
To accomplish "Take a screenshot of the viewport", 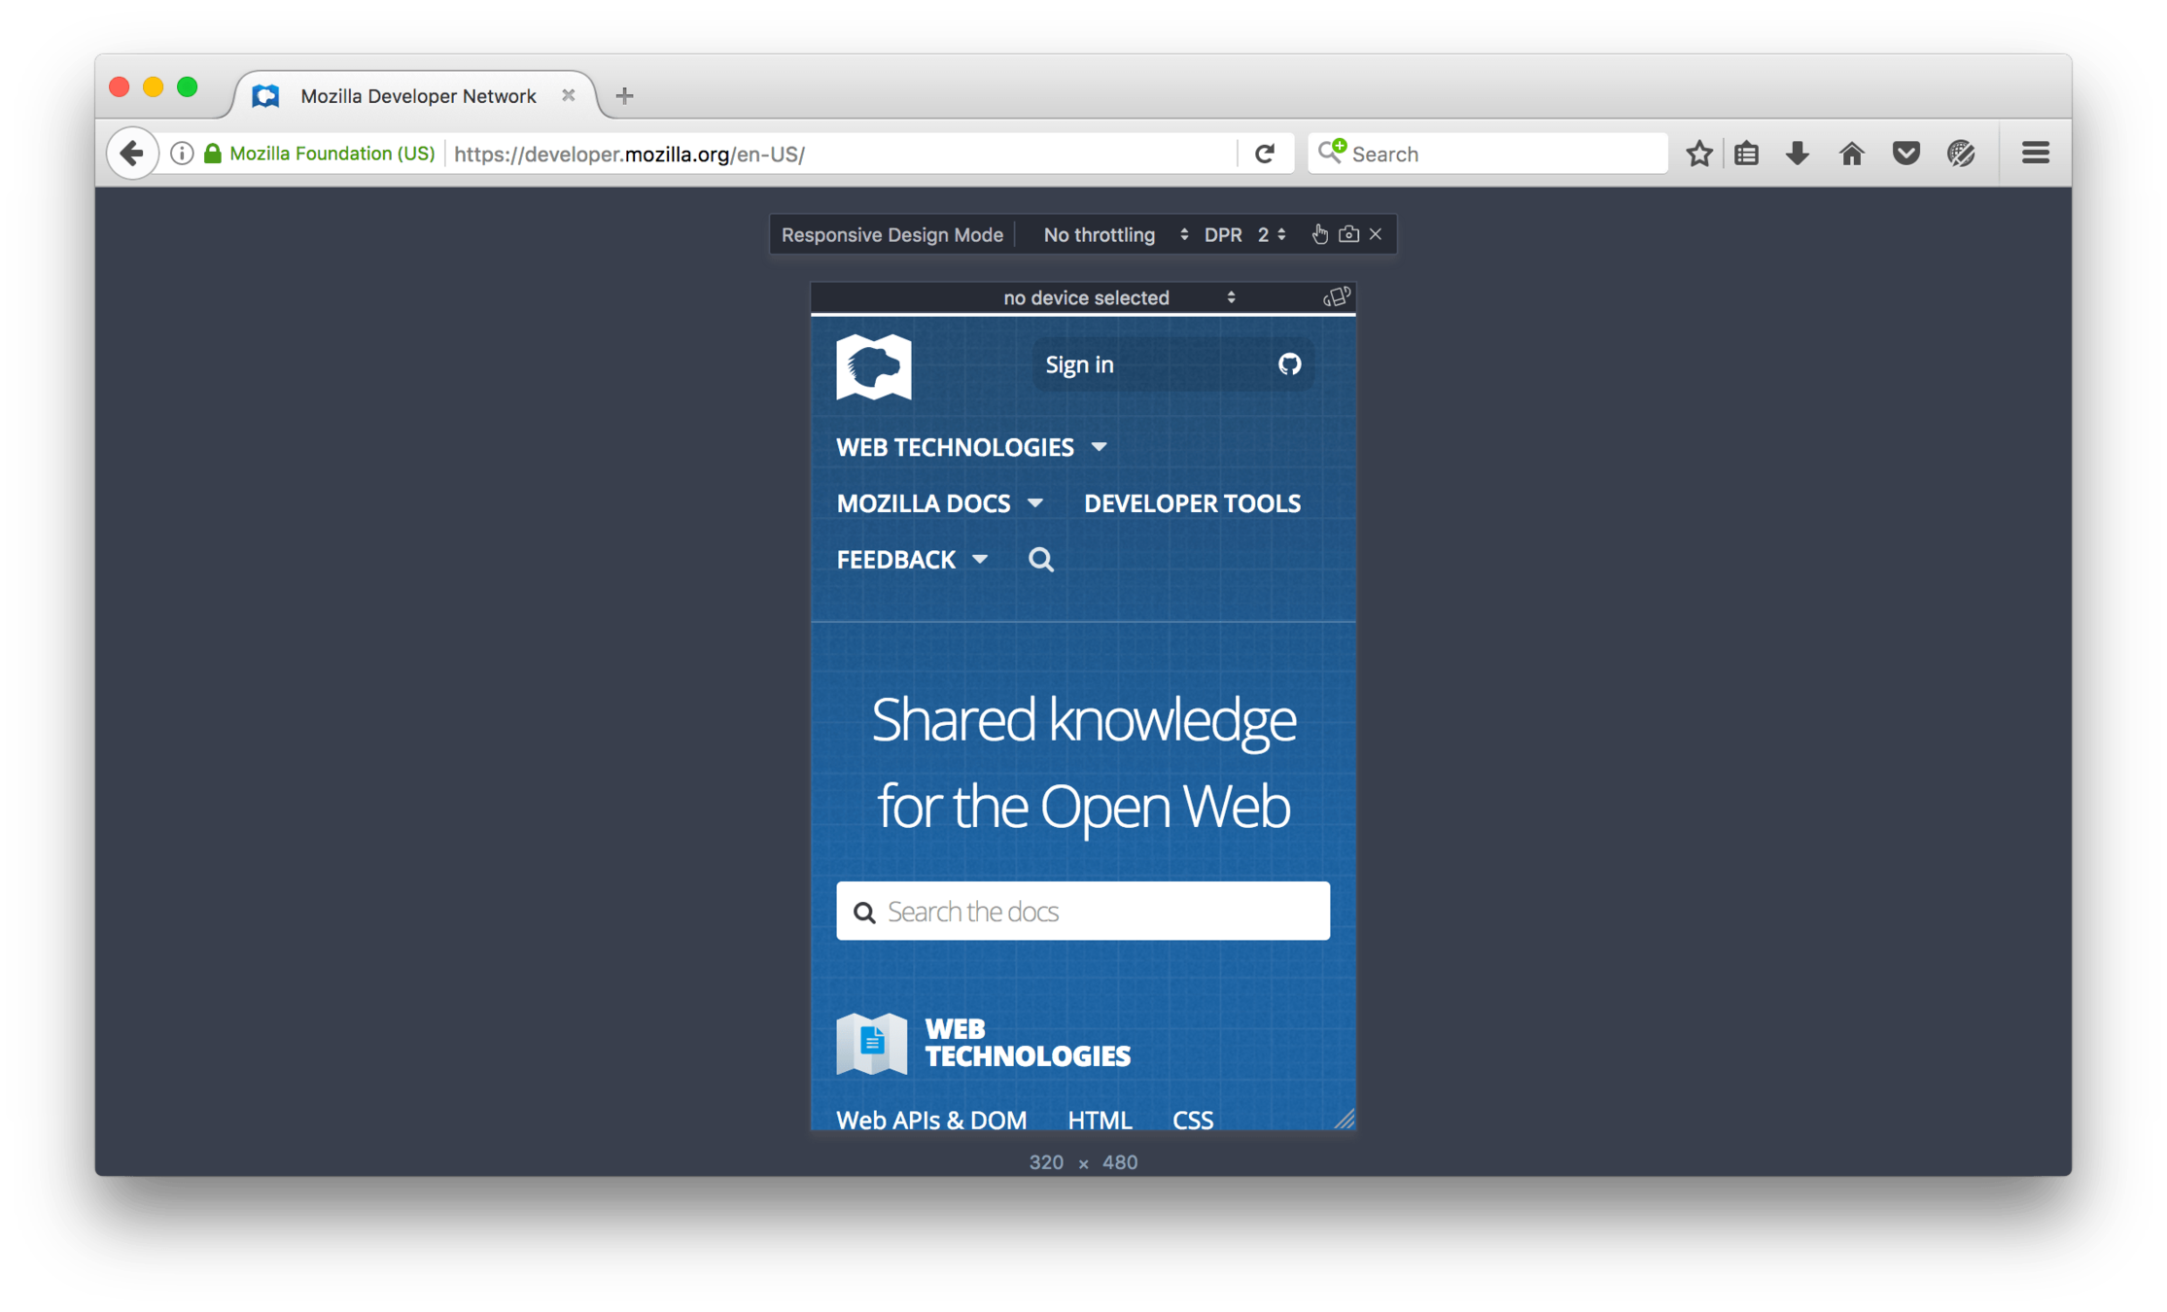I will 1348,234.
